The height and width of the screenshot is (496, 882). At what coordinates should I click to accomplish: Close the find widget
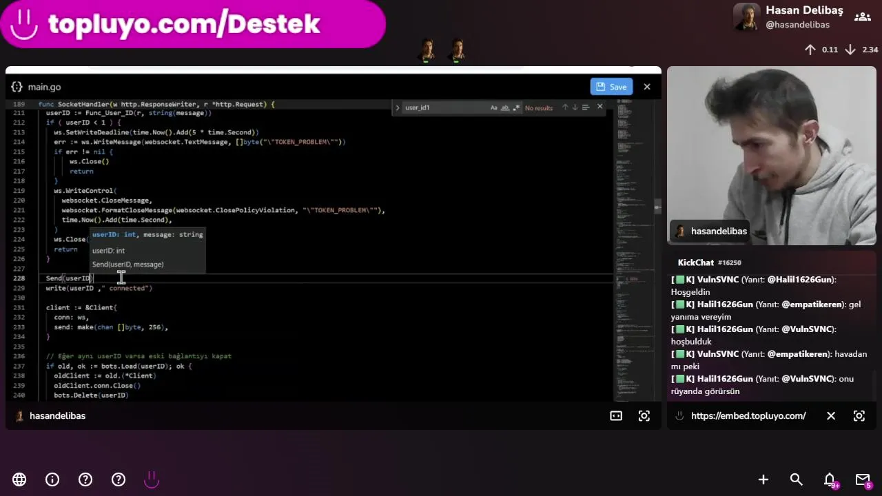[599, 107]
